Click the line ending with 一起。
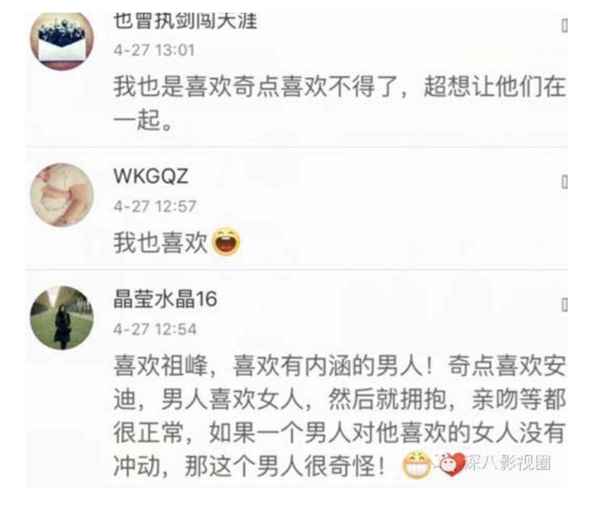The image size is (593, 529). click(x=143, y=120)
